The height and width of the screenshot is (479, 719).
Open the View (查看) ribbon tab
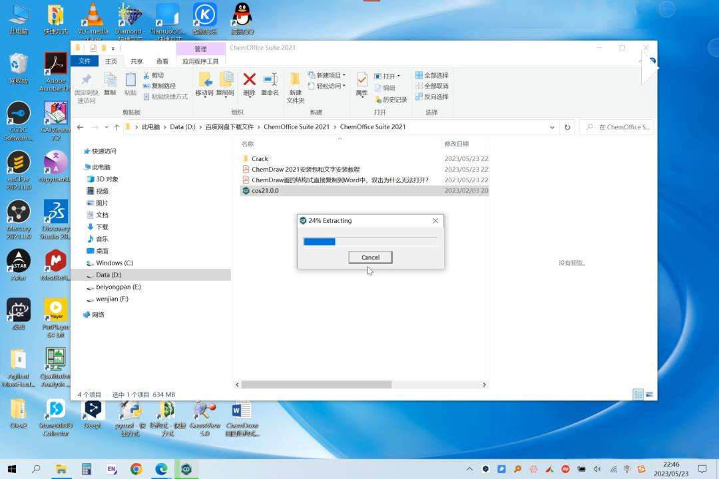pyautogui.click(x=162, y=61)
